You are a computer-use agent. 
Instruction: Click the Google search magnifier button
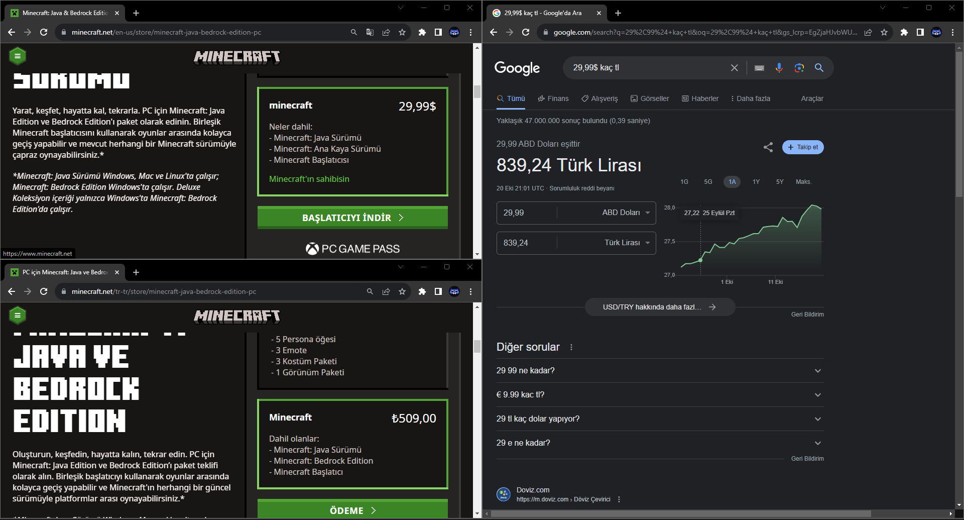(x=819, y=68)
